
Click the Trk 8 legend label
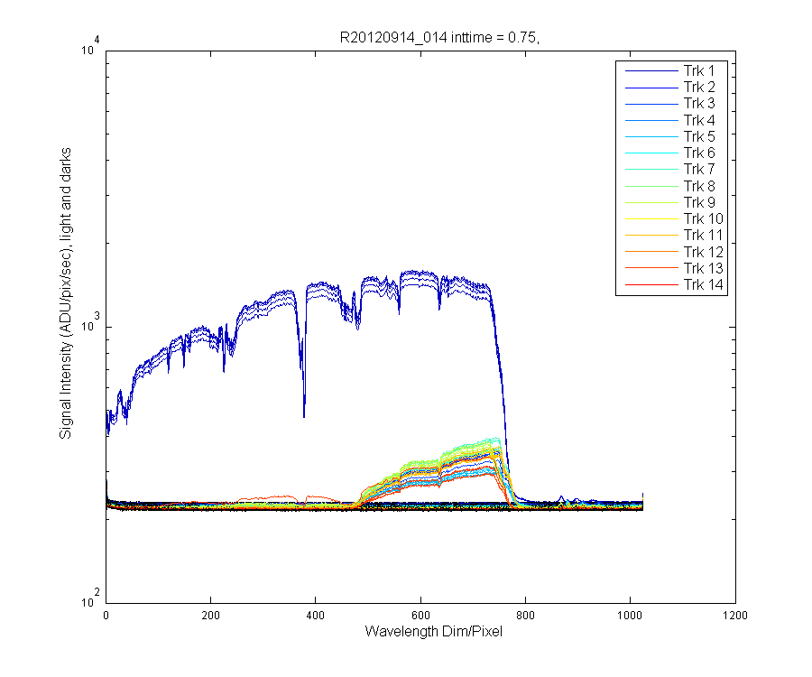point(698,186)
